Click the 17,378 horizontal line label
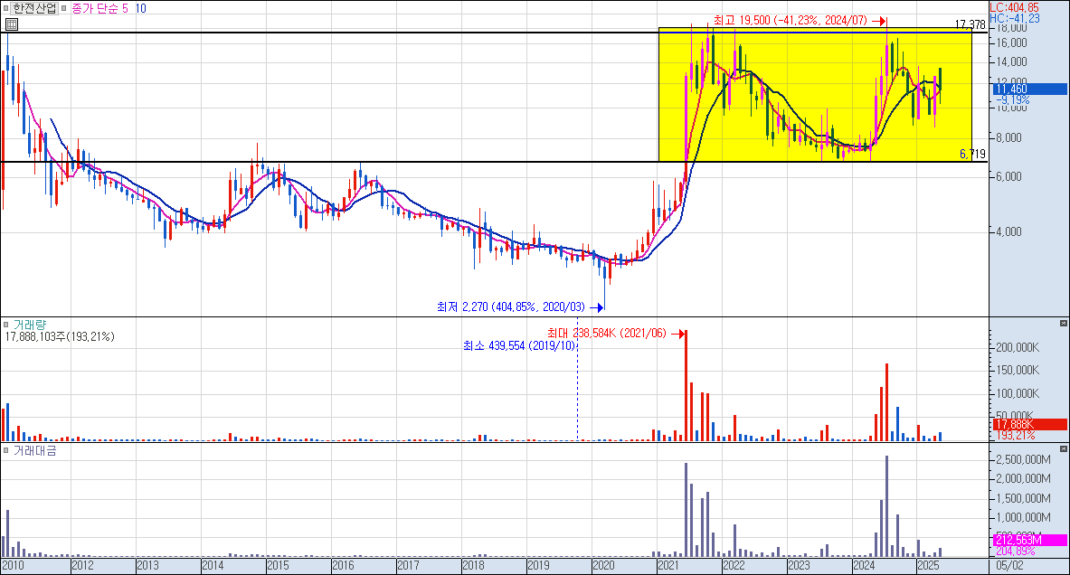The image size is (1070, 575). click(x=970, y=24)
